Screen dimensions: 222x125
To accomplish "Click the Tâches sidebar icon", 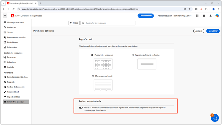I will [x=5, y=33].
